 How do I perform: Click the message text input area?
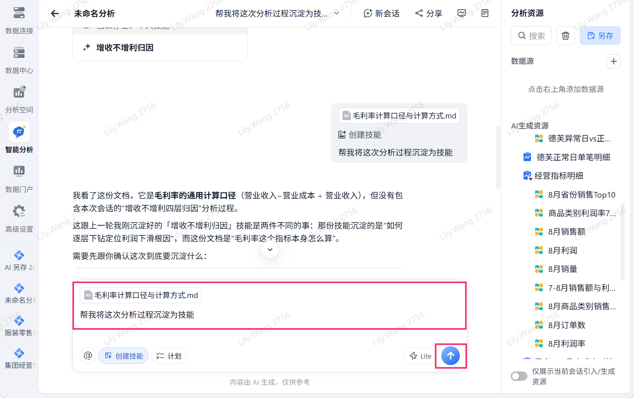pos(270,315)
